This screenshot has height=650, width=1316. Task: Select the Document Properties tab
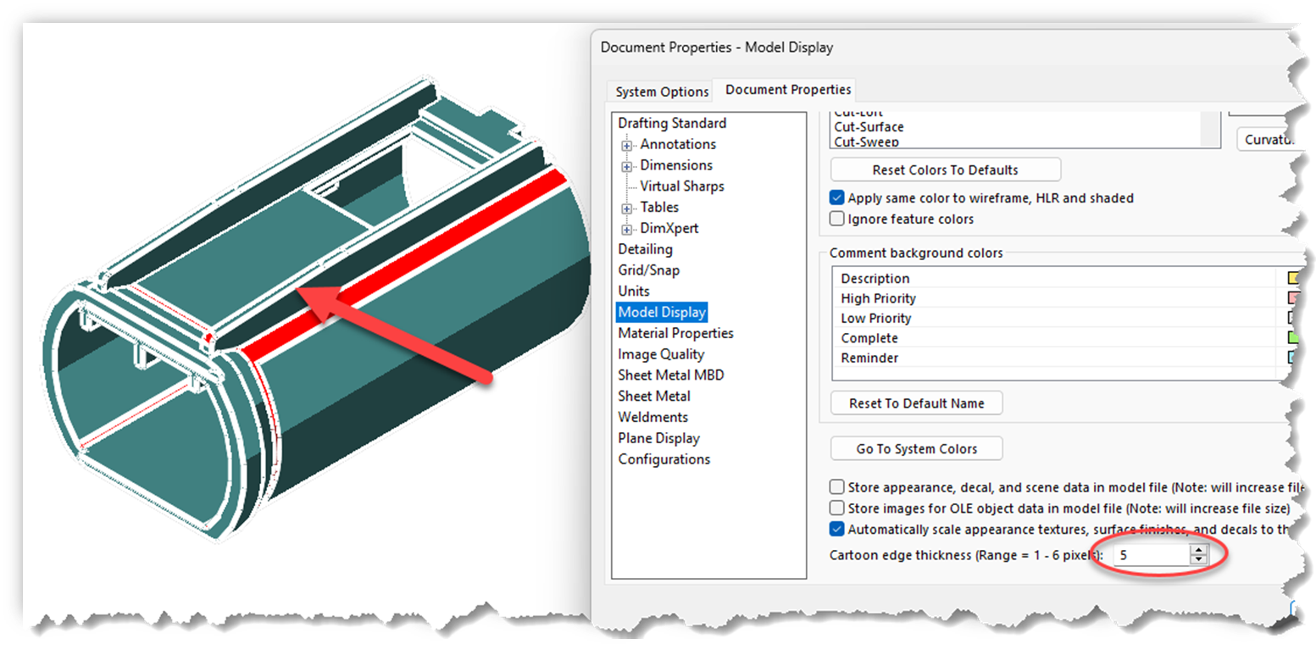(785, 89)
